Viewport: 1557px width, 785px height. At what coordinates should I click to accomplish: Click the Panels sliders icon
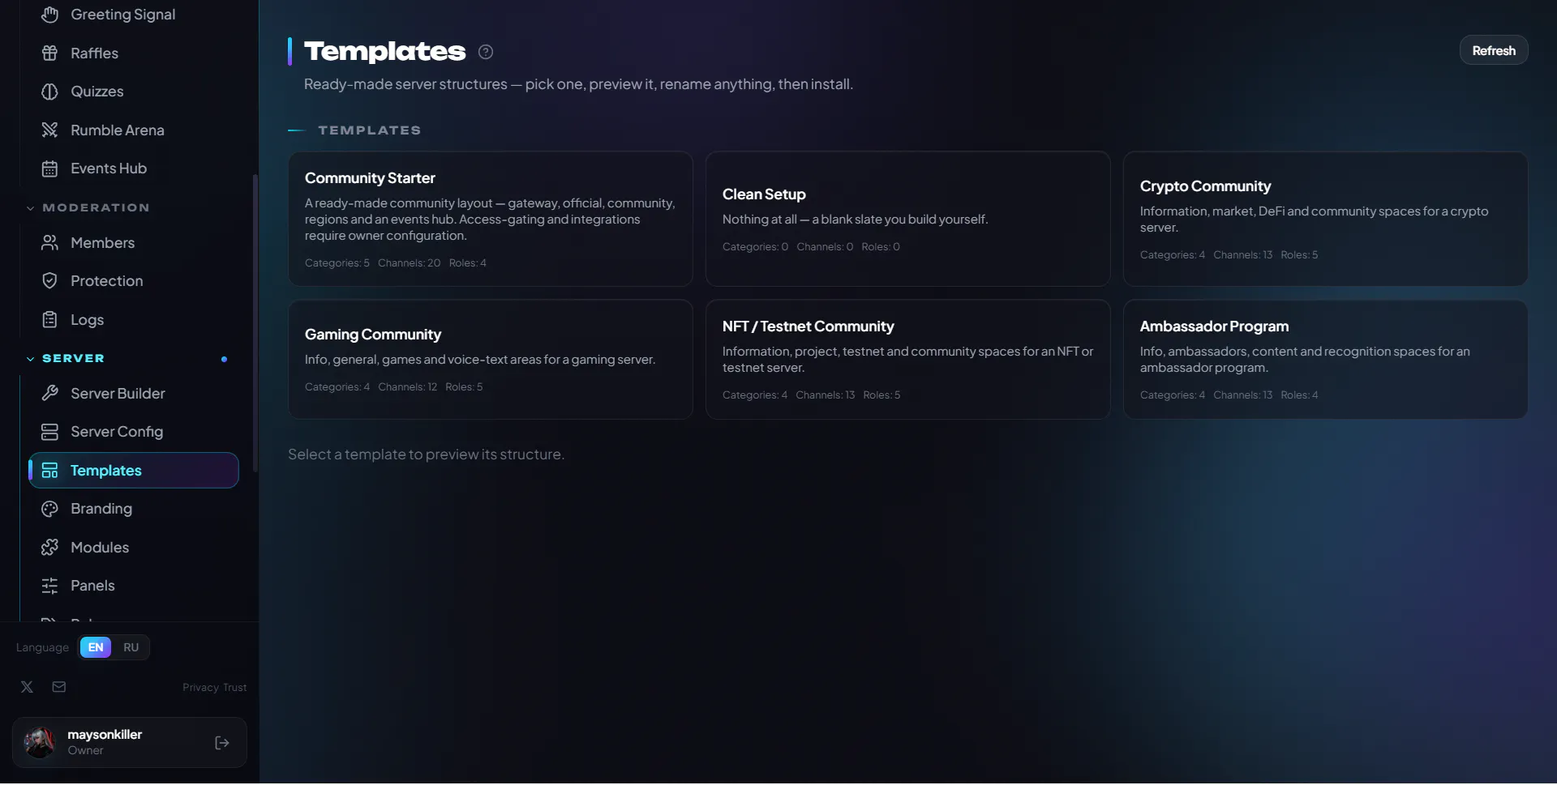click(x=49, y=586)
